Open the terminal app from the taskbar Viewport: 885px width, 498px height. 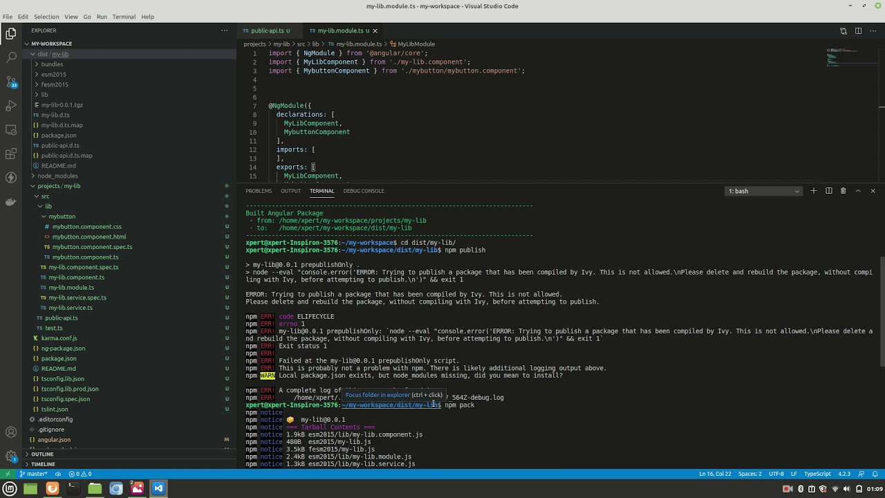pos(73,488)
